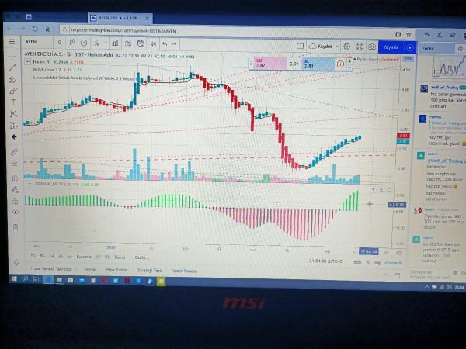Expand the Kaydet dropdown arrow
Image resolution: width=466 pixels, height=349 pixels.
point(337,47)
